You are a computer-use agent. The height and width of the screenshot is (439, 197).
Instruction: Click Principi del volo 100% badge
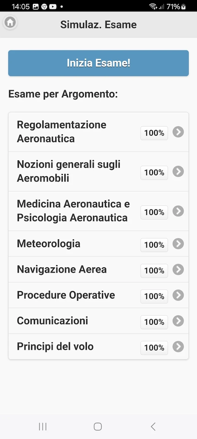154,348
